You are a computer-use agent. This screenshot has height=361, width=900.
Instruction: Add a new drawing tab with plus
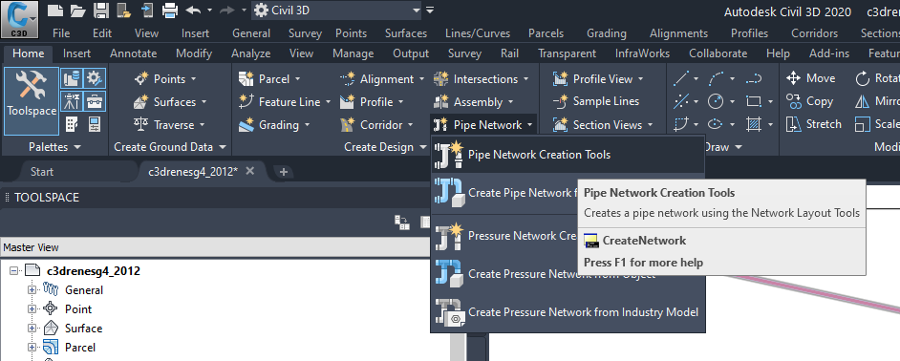284,172
